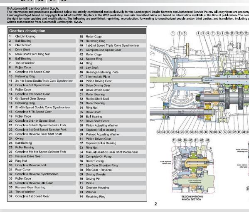This screenshot has width=249, height=213.
Task: Click "Complete Reverse Fork" entry
Action: (42, 165)
